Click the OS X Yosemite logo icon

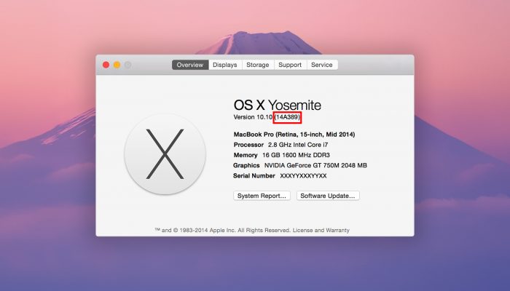(165, 154)
